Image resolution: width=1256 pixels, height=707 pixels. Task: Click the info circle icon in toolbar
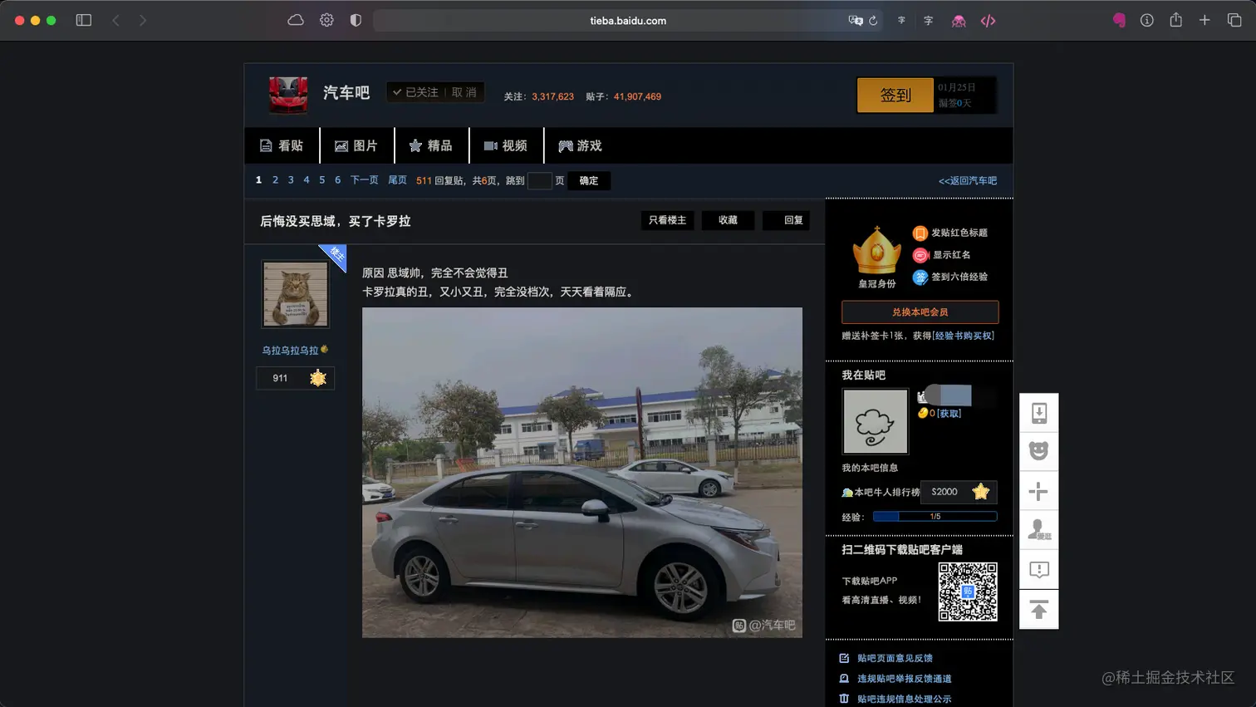[1147, 21]
